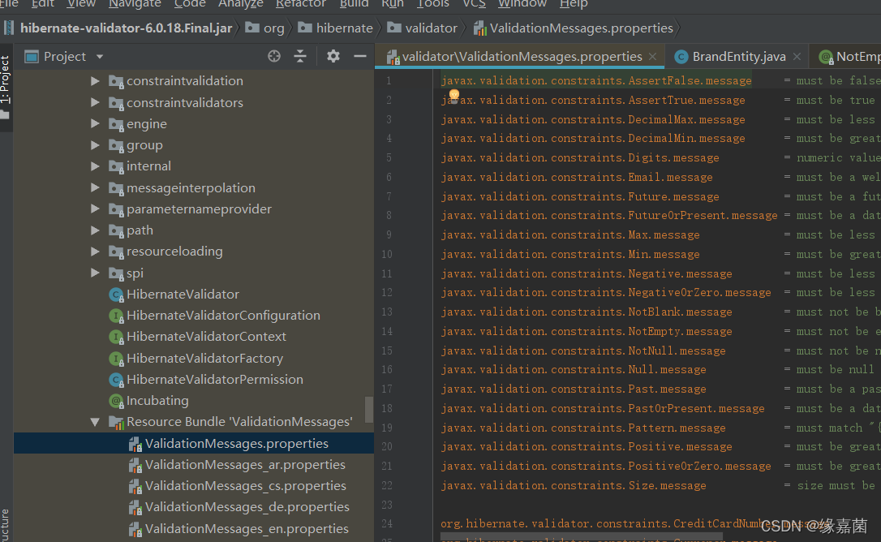
Task: Open Project panel settings gear
Action: click(x=333, y=56)
